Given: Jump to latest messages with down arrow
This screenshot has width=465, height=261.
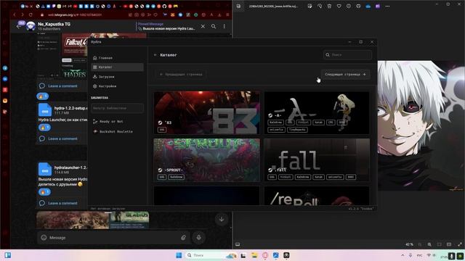Looking at the screenshot, I should coord(221,219).
